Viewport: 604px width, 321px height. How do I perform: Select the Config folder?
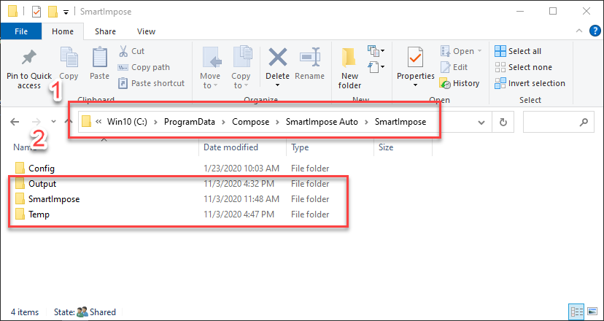(x=42, y=169)
